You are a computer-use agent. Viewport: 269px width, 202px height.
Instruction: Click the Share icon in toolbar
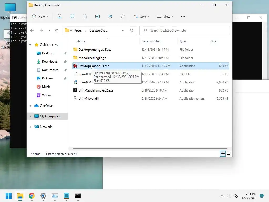coord(110,17)
